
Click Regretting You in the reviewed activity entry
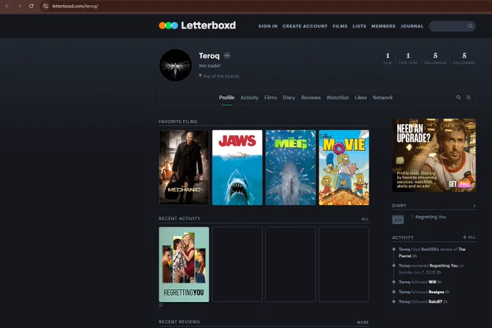(x=444, y=266)
